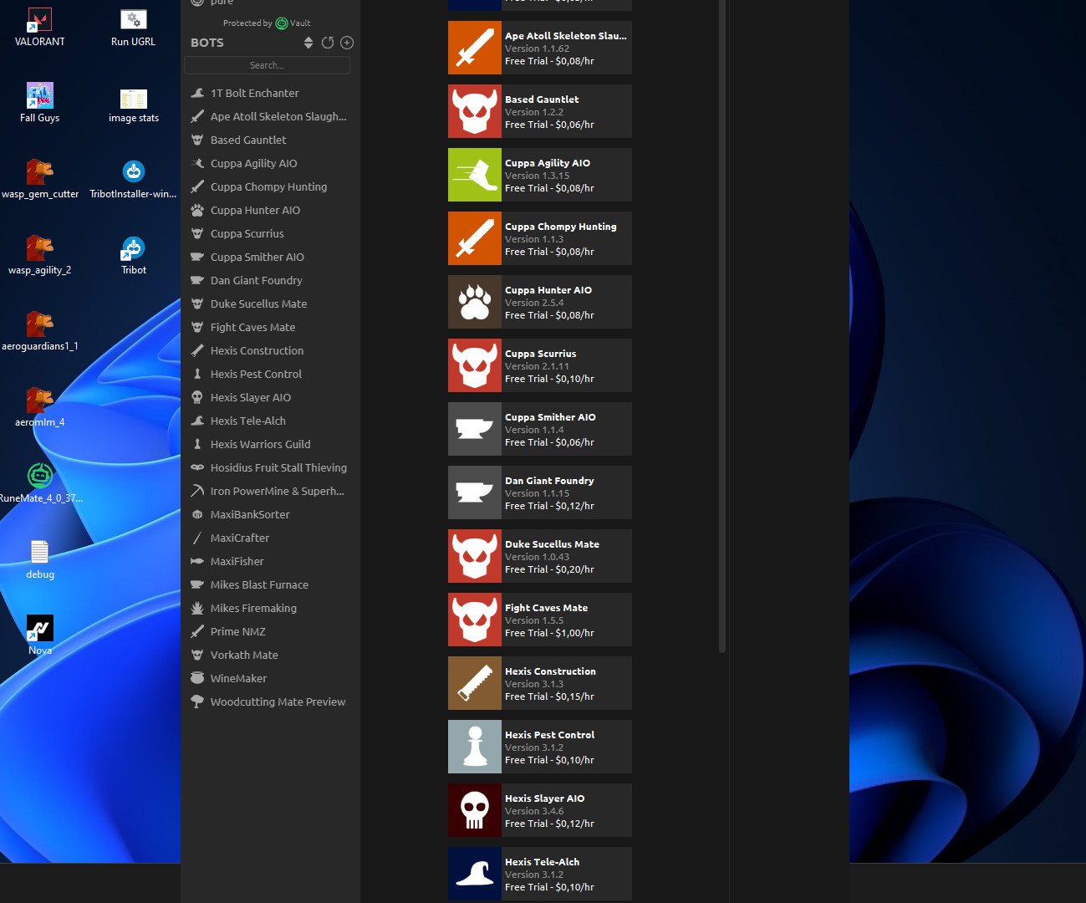Select Hexis Pest Control in BOTS list
Viewport: 1086px width, 903px height.
click(x=270, y=374)
